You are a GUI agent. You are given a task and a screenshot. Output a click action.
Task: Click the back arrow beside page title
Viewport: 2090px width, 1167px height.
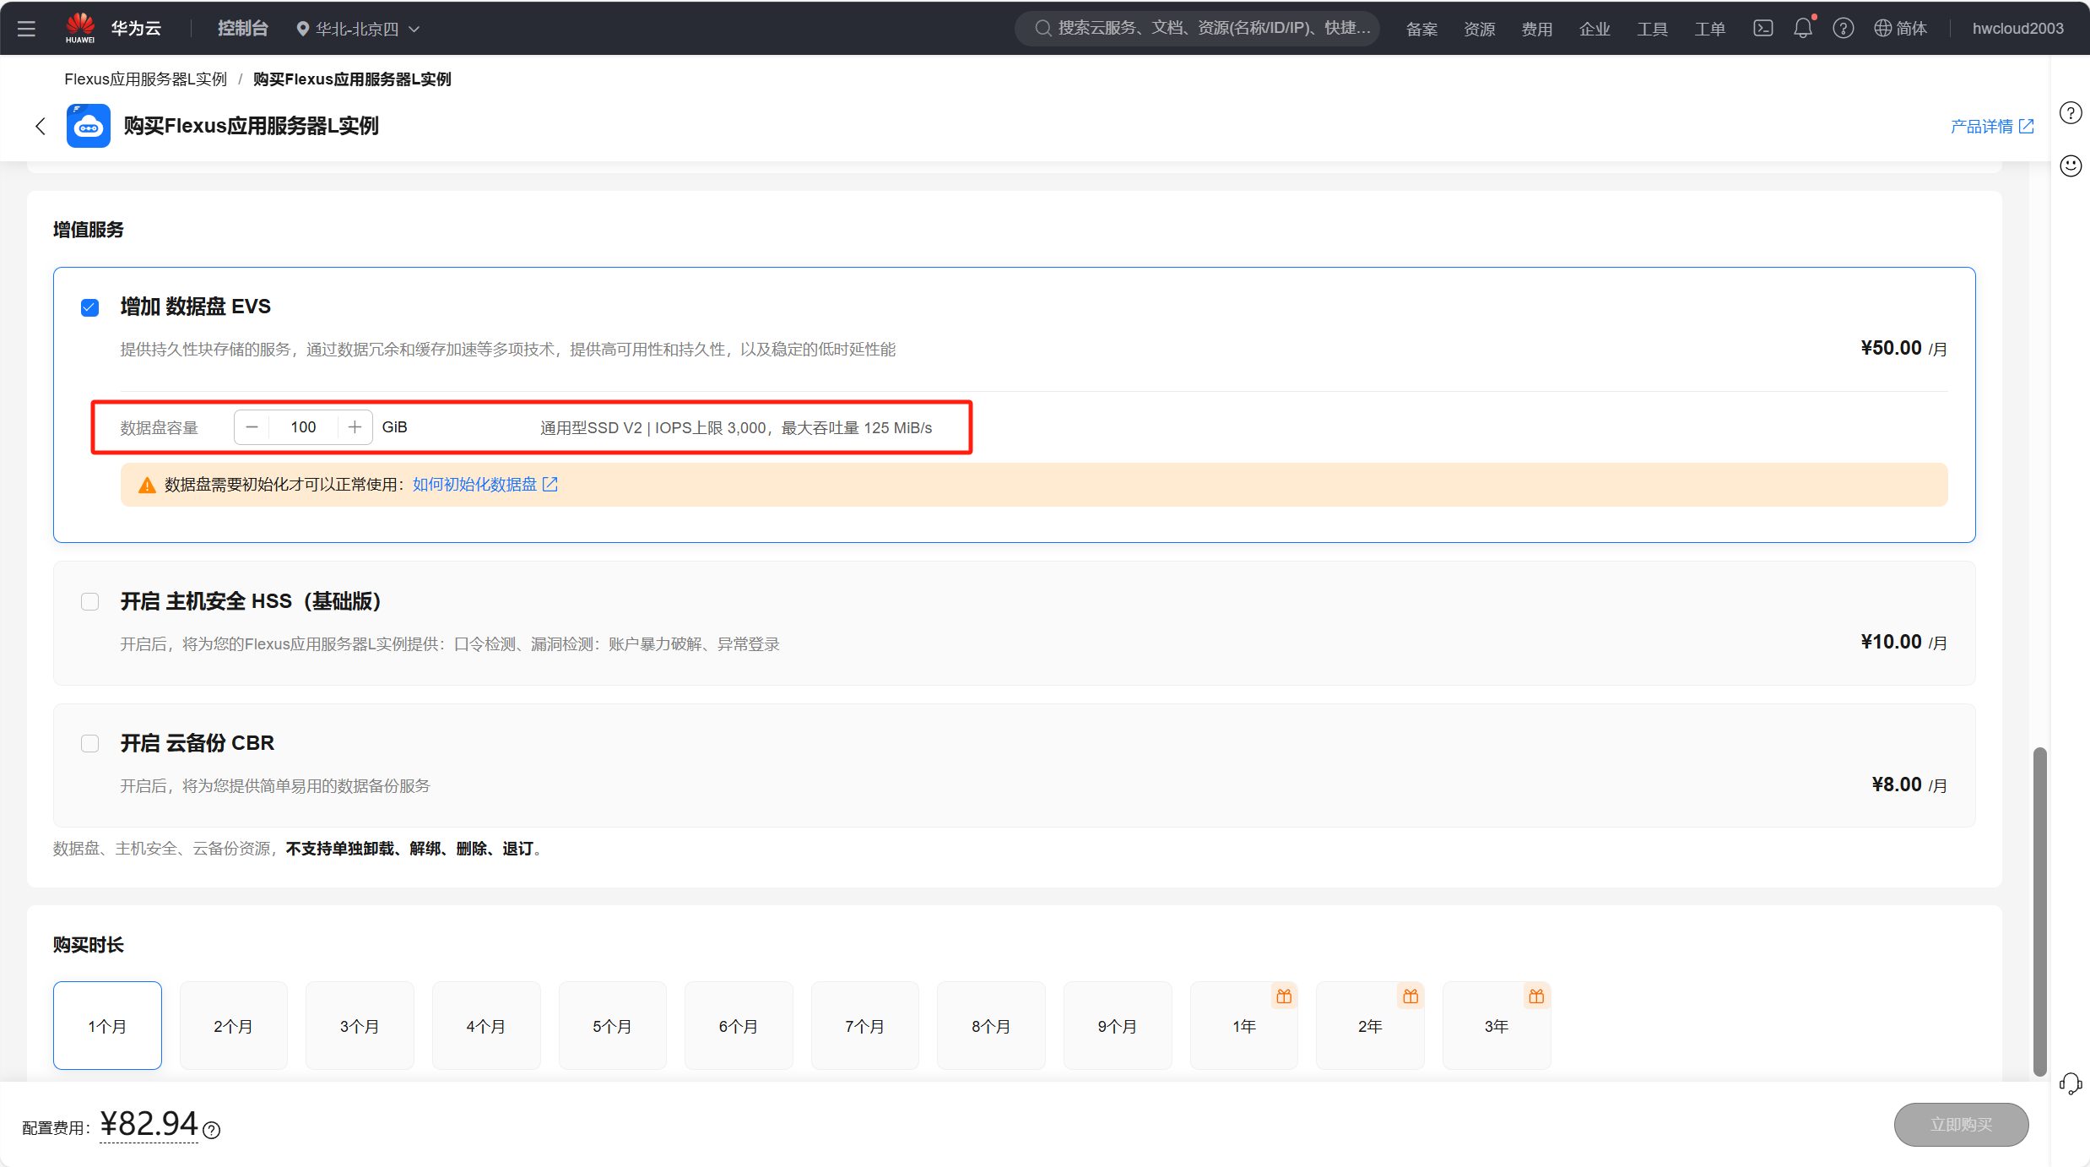(x=40, y=127)
